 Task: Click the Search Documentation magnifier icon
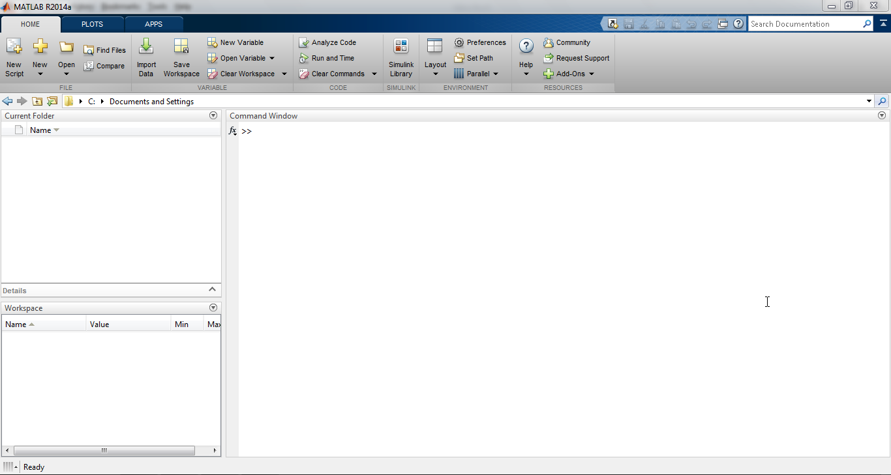(867, 24)
